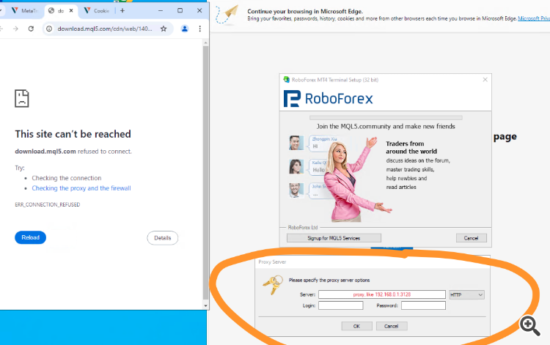Click the Chrome scrollbar down arrow
The image size is (550, 345).
(205, 305)
